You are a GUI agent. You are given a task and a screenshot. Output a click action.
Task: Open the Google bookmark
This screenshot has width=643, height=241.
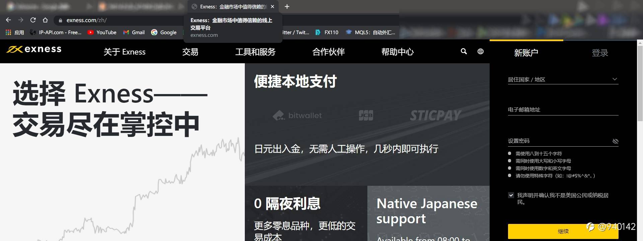pos(164,32)
